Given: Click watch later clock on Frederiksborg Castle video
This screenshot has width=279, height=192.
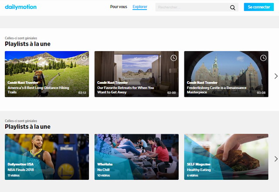Looking at the screenshot, I should pyautogui.click(x=263, y=58).
